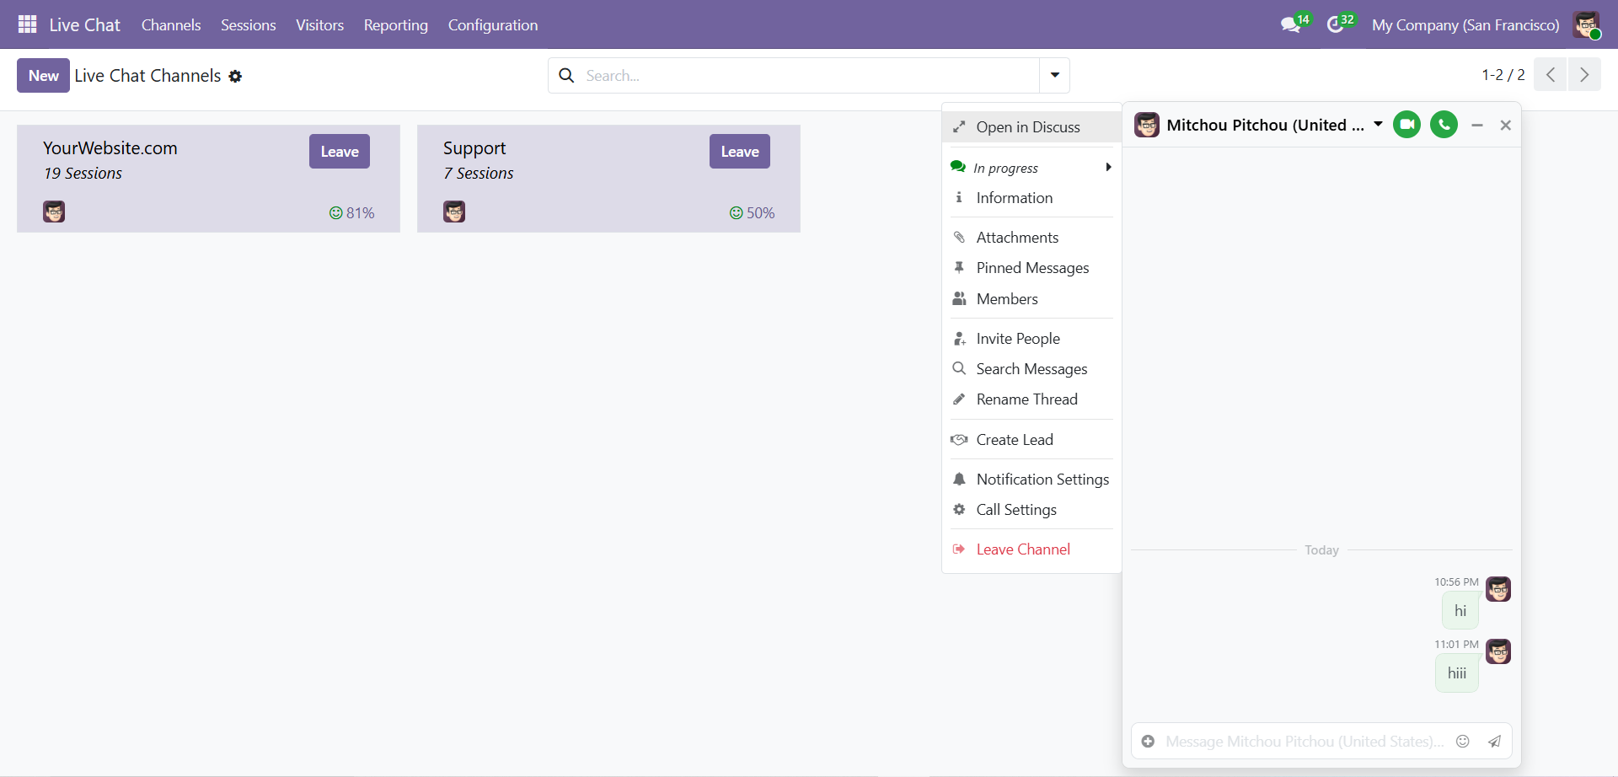The width and height of the screenshot is (1618, 777).
Task: Open the Live Chat Channels gear settings
Action: [x=235, y=76]
